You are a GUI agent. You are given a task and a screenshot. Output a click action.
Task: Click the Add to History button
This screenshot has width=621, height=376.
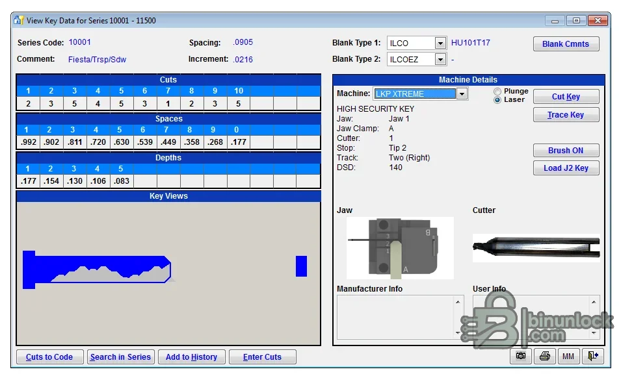(191, 357)
